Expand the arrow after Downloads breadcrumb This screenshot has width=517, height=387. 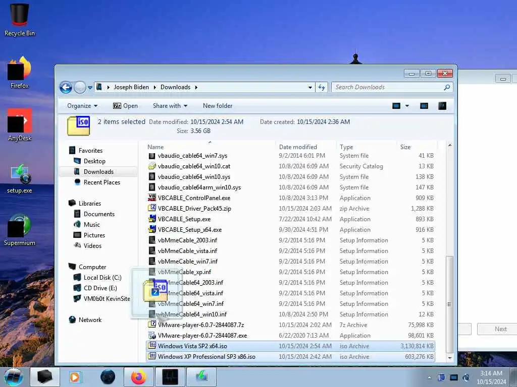pyautogui.click(x=196, y=87)
